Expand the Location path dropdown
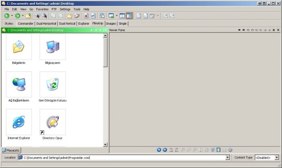The height and width of the screenshot is (168, 282). point(228,158)
